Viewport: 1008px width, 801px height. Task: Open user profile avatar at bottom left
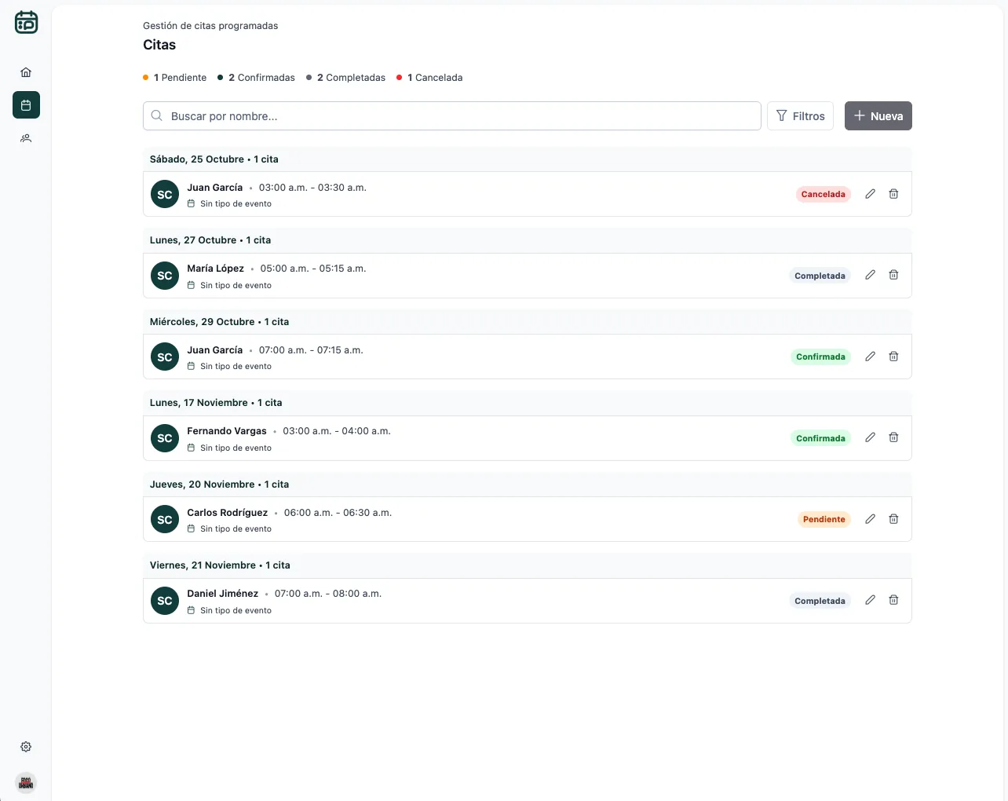26,783
